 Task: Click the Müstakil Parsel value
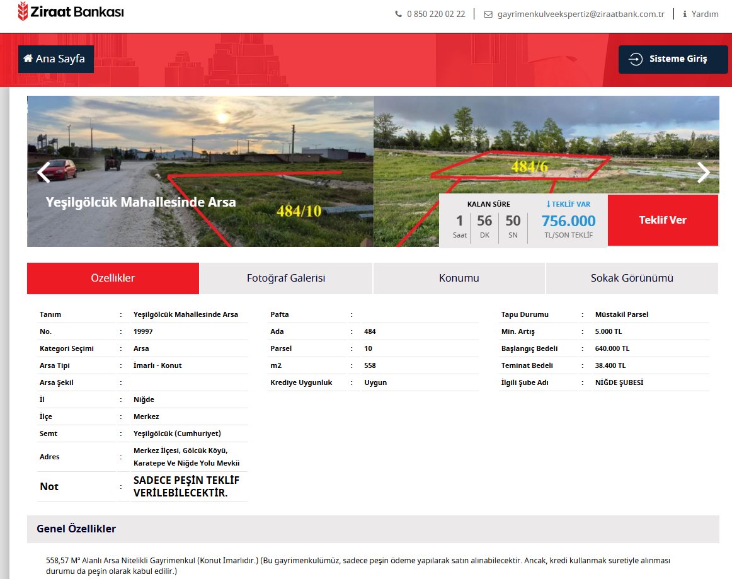(x=621, y=315)
